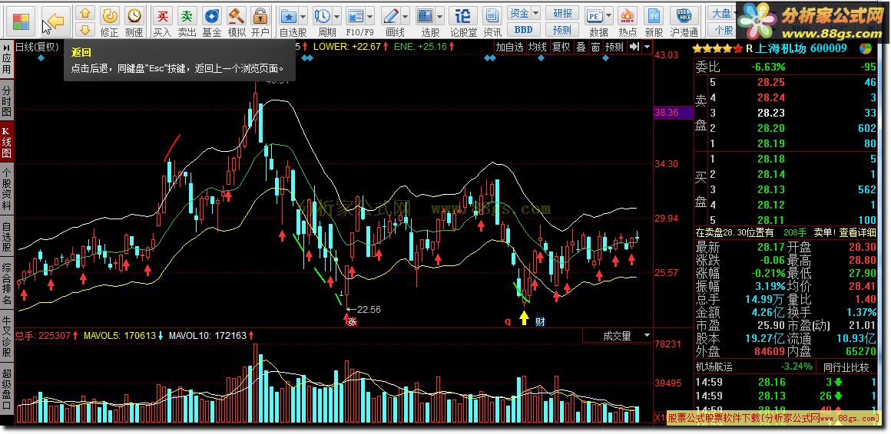Click the skip-to-end arrow icon on chart bar

(635, 47)
